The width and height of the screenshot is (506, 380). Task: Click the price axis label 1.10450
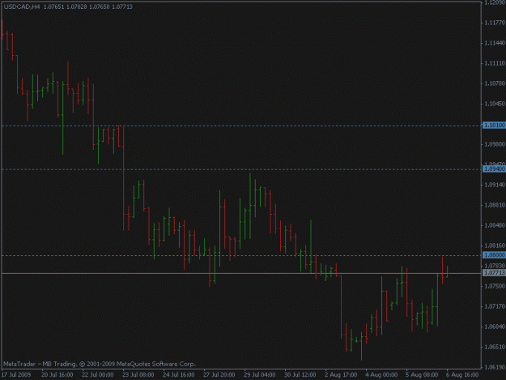point(495,104)
